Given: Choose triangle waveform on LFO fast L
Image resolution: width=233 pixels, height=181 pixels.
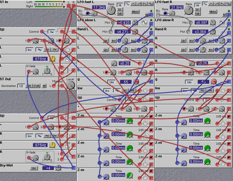Looking at the screenshot, I should (134, 4).
